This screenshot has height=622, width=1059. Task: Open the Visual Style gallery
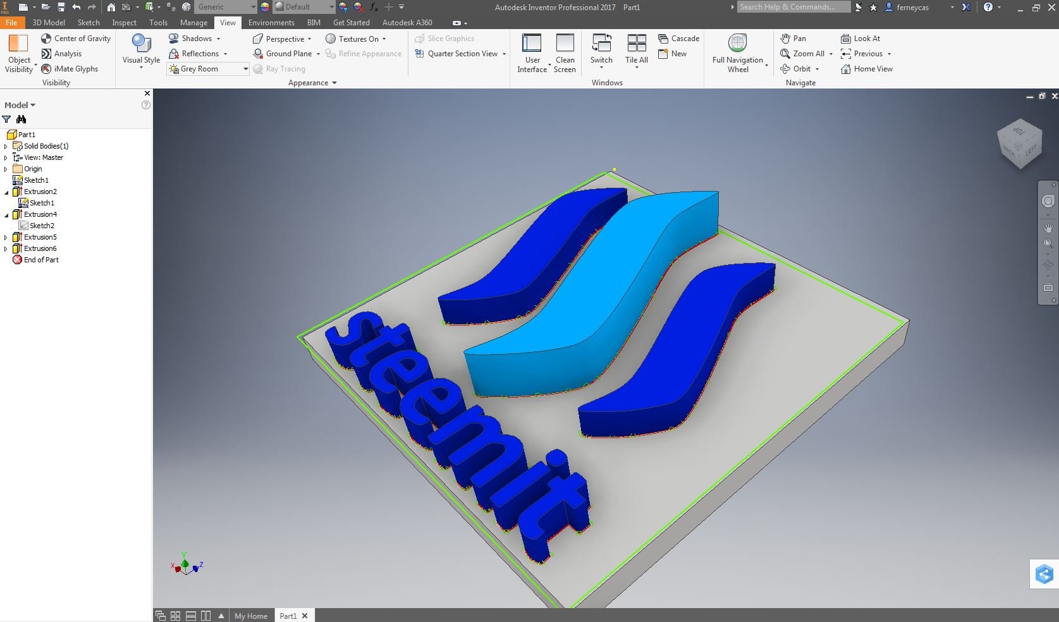click(141, 52)
